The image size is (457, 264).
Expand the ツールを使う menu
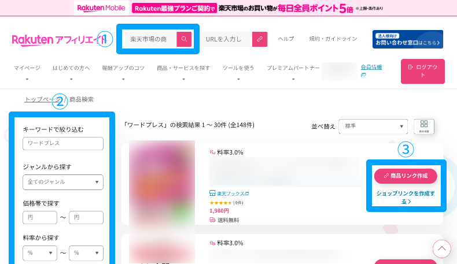238,72
